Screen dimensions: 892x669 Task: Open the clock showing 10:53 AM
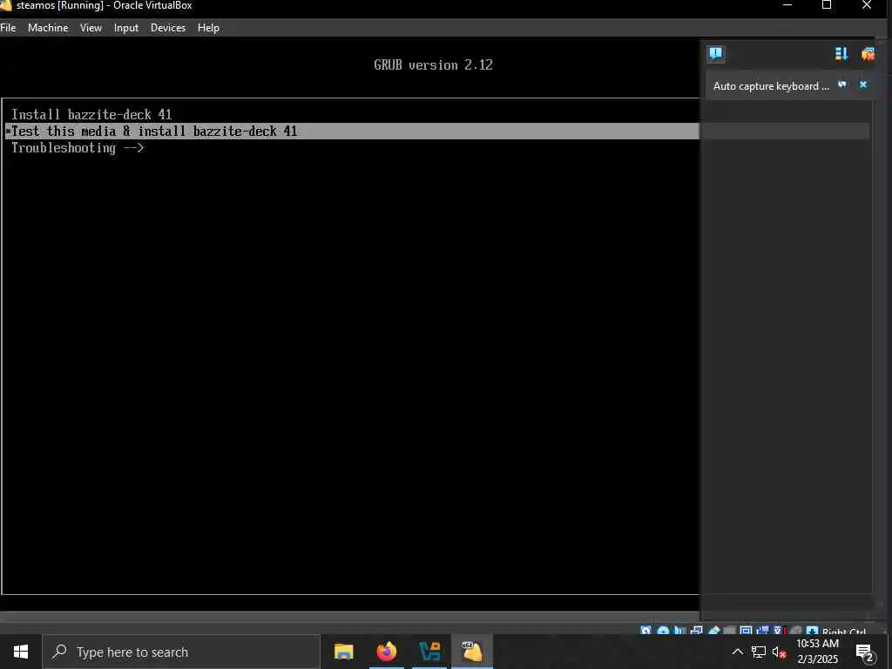pyautogui.click(x=817, y=652)
